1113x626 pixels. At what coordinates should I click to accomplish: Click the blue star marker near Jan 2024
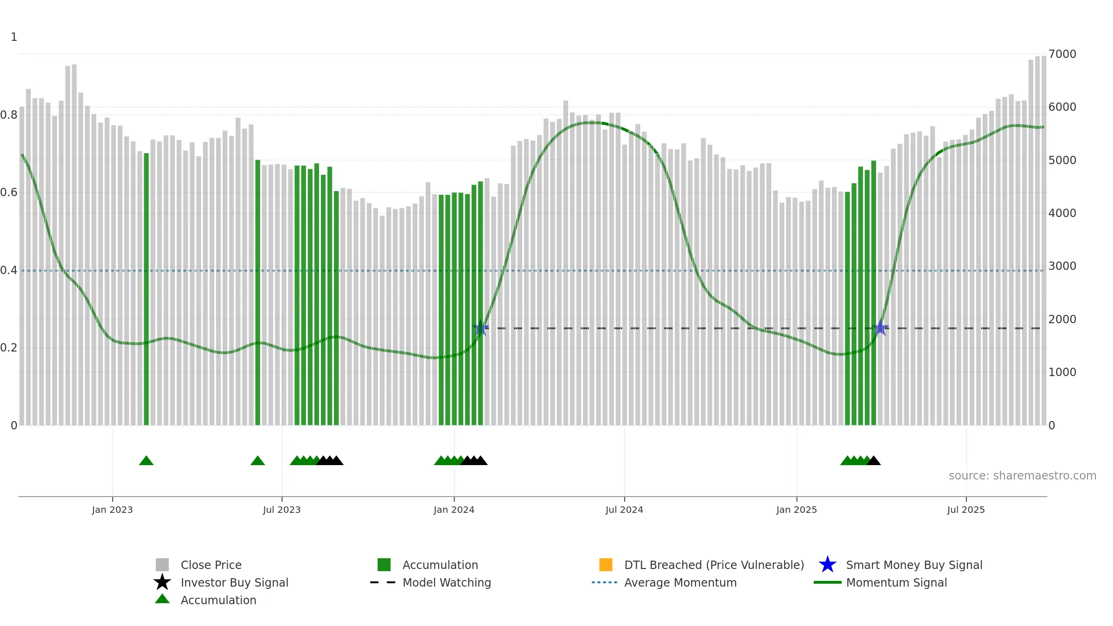point(480,328)
